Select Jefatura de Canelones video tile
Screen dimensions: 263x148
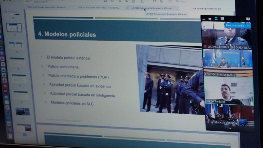point(230,115)
